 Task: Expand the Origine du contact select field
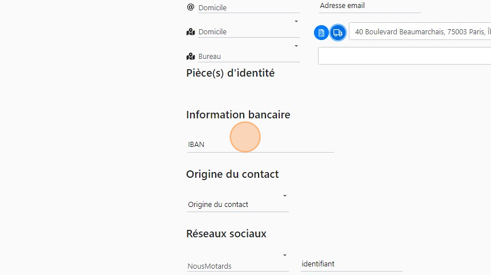pos(238,205)
